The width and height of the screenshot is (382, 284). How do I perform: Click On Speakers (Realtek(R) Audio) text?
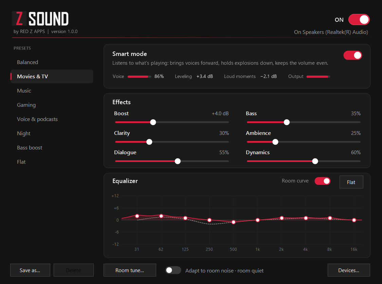point(331,32)
